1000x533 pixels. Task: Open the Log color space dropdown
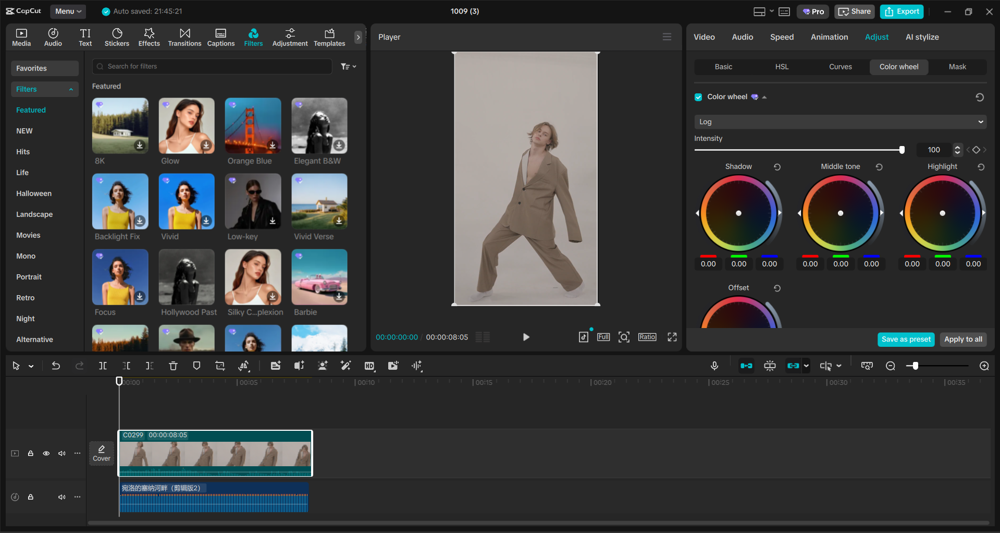click(x=839, y=122)
